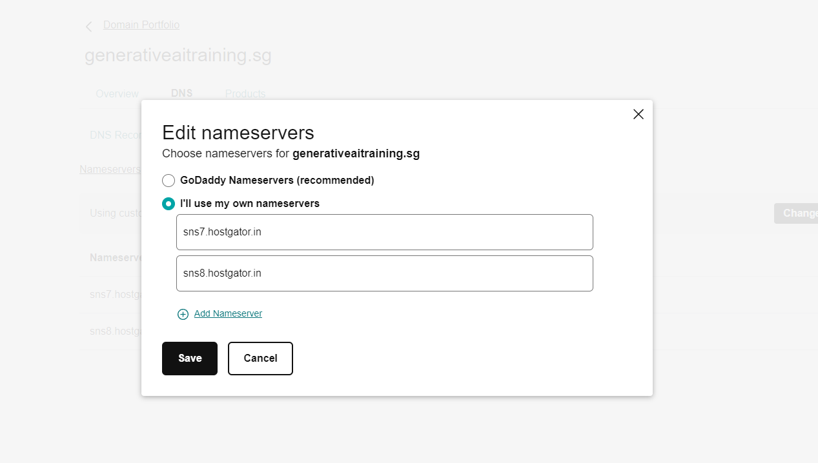Click the Add Nameserver link
The width and height of the screenshot is (818, 463).
(228, 313)
